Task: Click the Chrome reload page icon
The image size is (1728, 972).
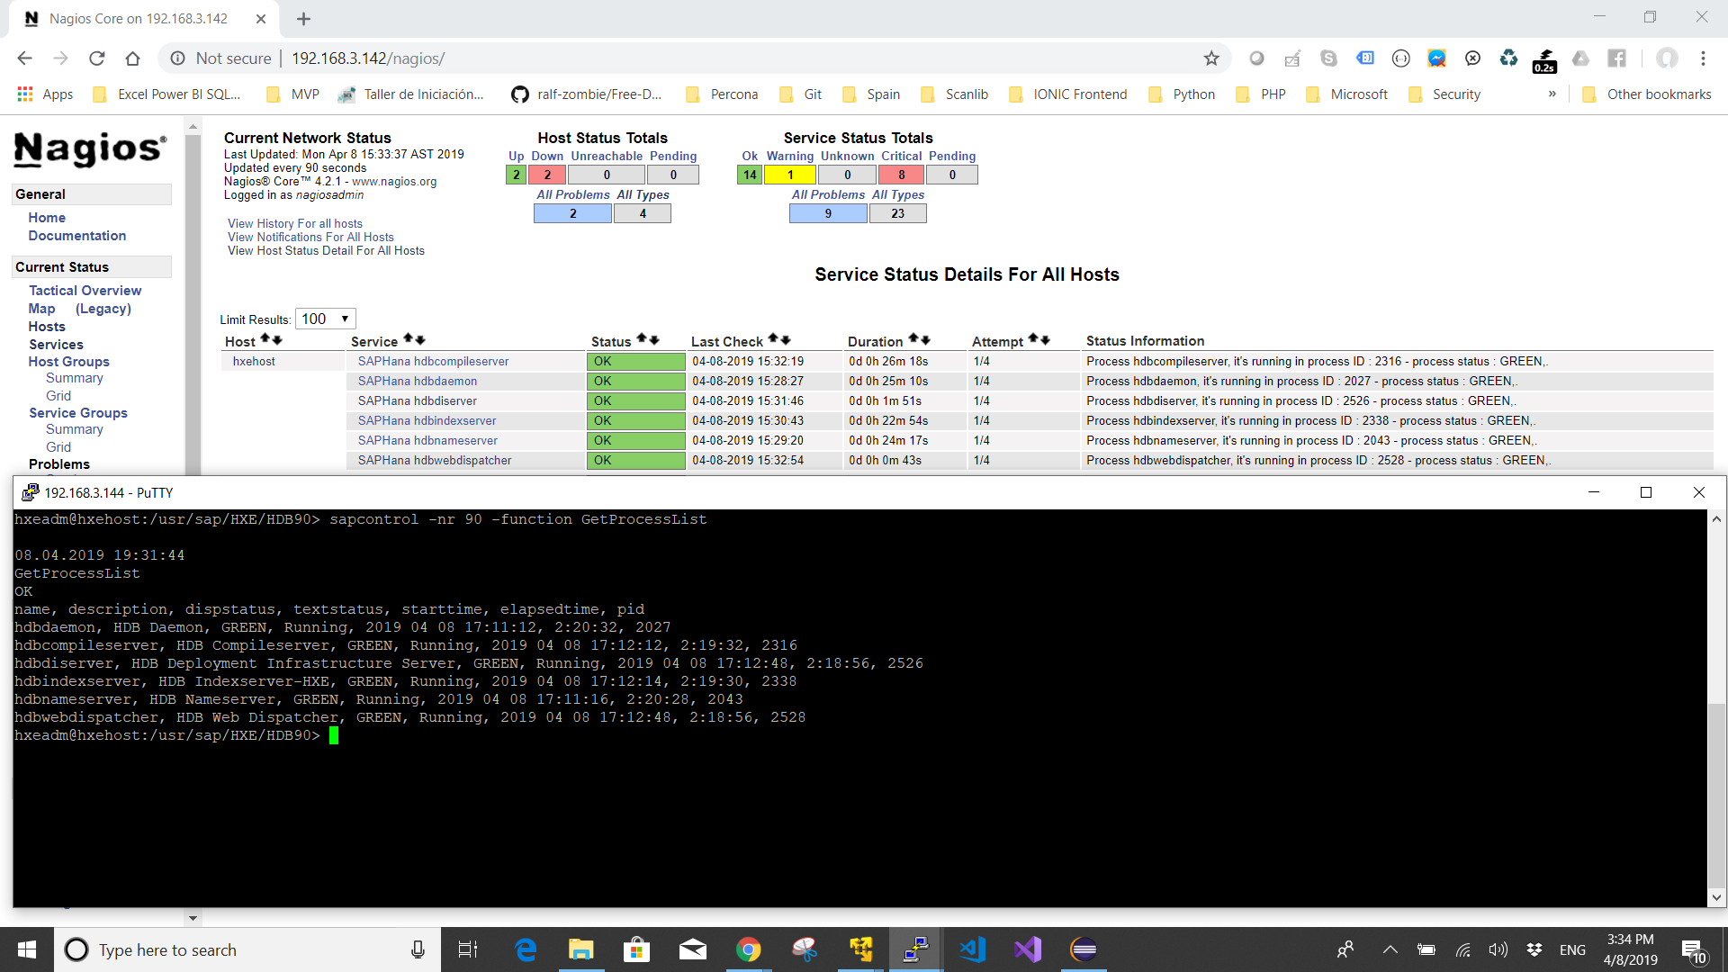Action: click(97, 58)
